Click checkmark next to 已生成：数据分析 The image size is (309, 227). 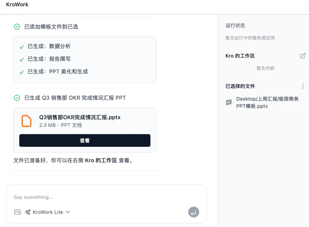[x=21, y=47]
